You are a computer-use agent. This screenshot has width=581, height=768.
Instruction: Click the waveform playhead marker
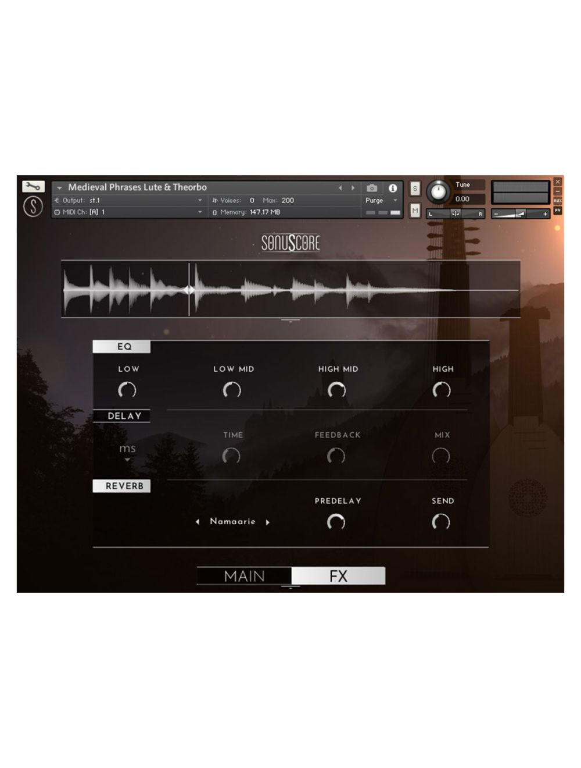tap(189, 290)
